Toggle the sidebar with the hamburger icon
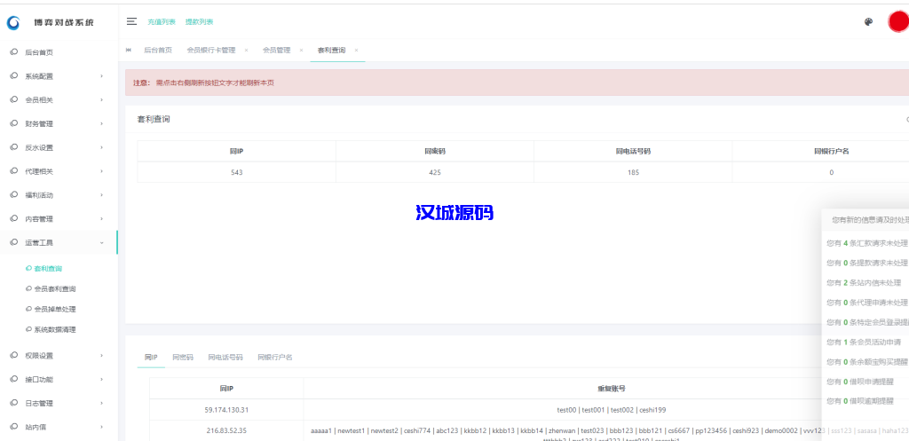The image size is (909, 441). [x=131, y=21]
